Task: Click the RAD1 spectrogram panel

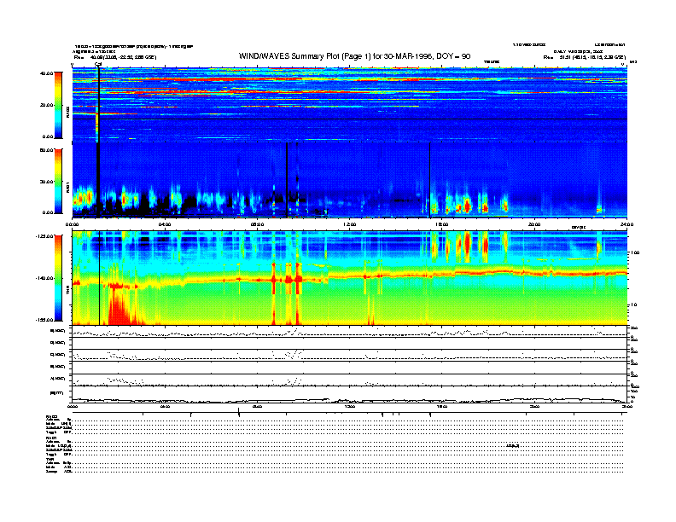Action: click(350, 180)
